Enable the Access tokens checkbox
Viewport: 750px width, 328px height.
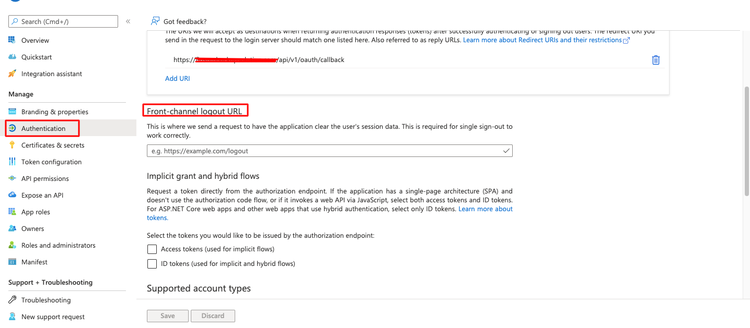coord(152,249)
